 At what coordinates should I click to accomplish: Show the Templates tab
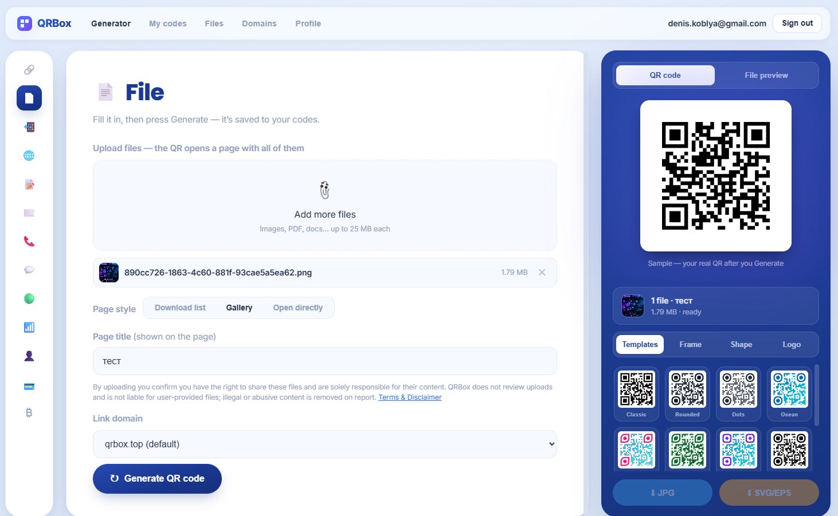[x=640, y=344]
